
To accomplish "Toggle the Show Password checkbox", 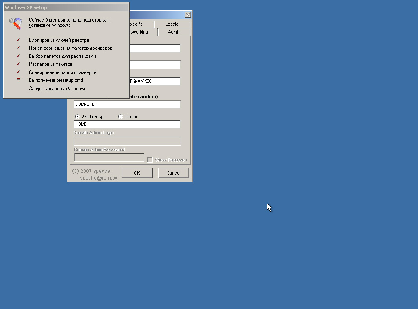I will (x=150, y=160).
